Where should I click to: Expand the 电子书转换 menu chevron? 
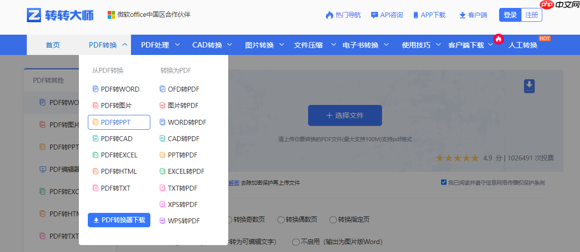click(x=386, y=45)
